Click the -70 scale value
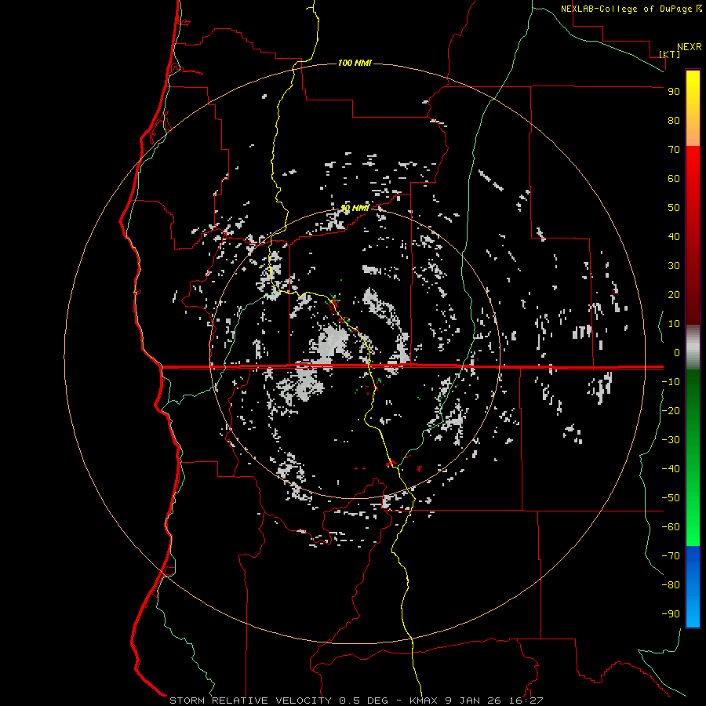This screenshot has width=706, height=706. pos(671,556)
